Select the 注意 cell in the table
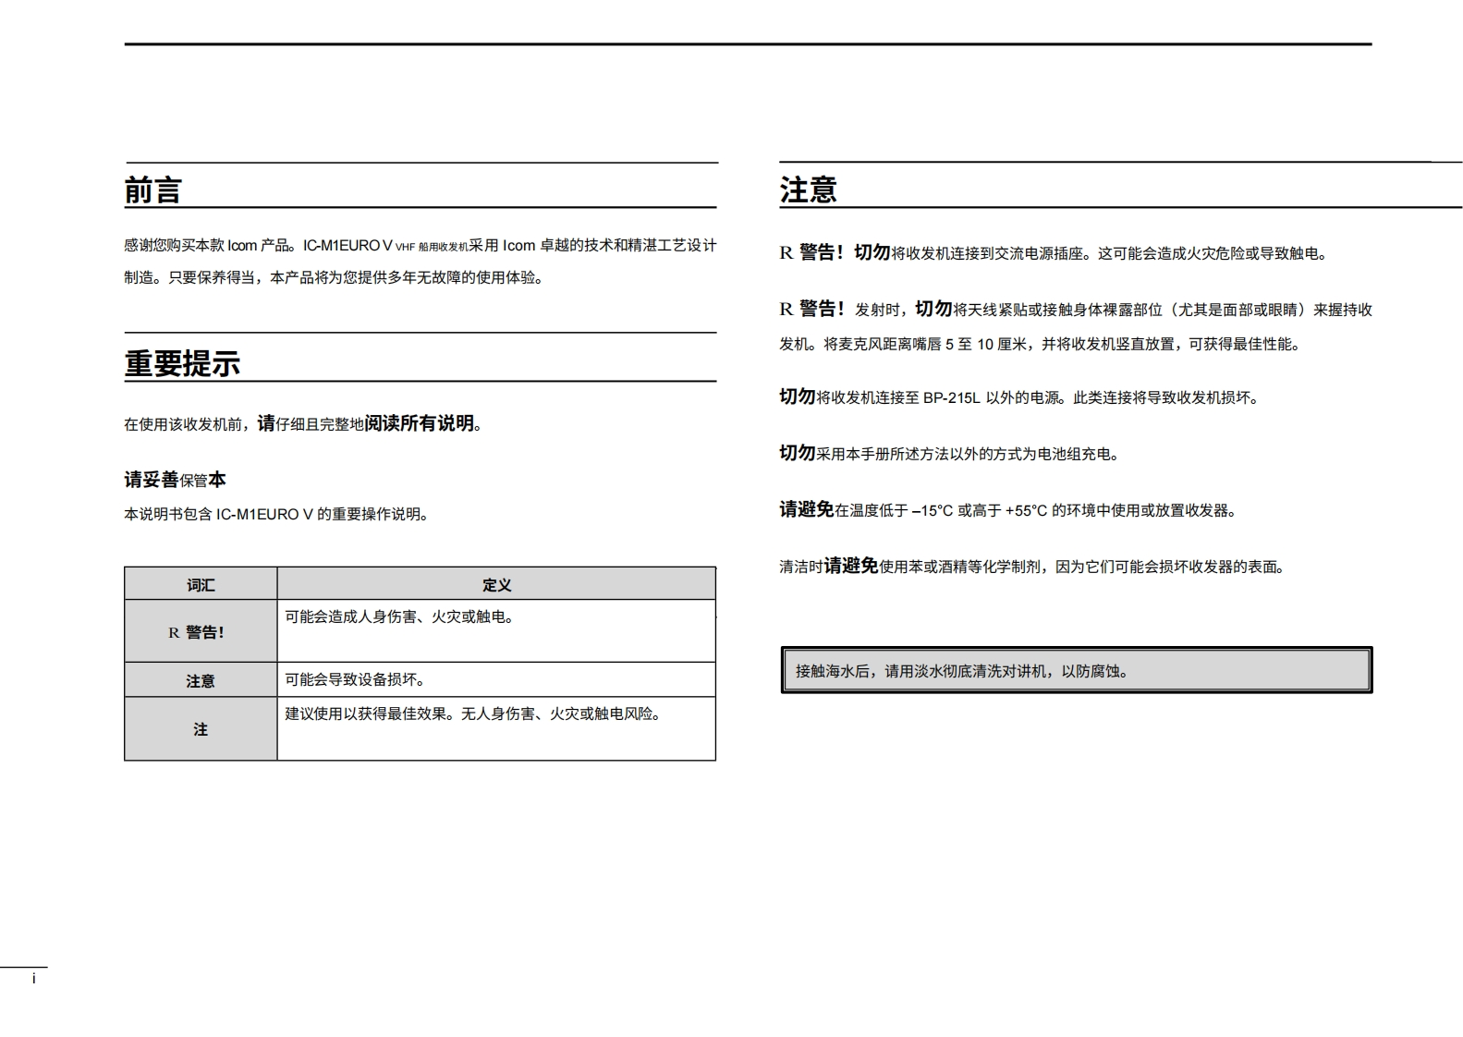 (200, 680)
